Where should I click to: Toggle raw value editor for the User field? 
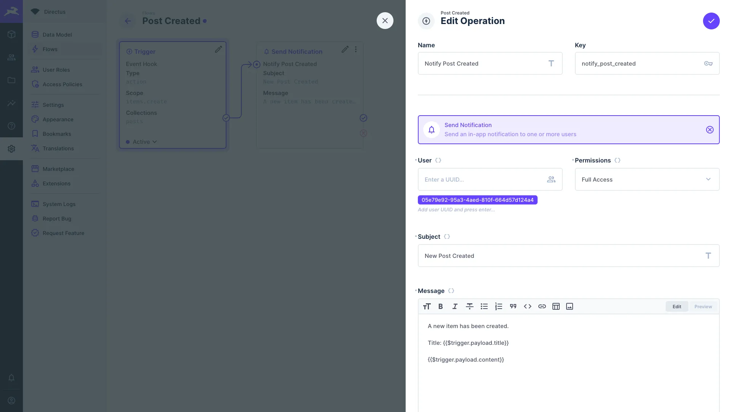pyautogui.click(x=438, y=161)
